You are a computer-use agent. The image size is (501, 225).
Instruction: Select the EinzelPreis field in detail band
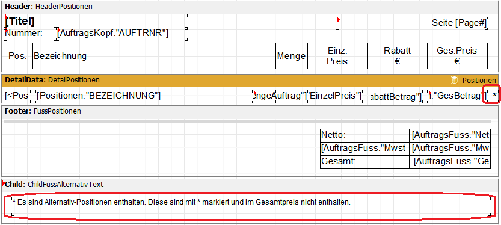335,96
